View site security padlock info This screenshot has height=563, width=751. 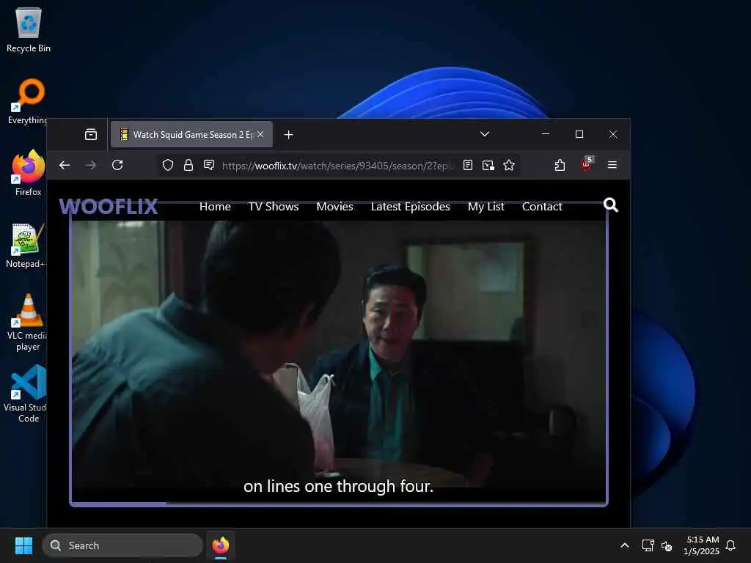tap(188, 165)
